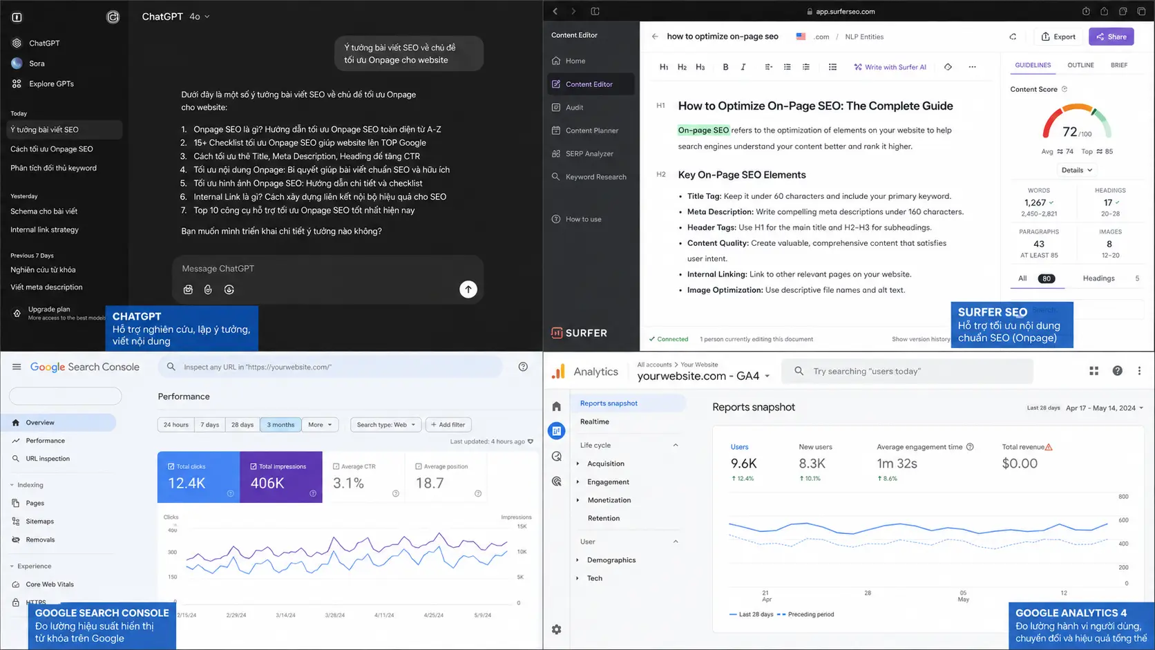Open the More date range dropdown

click(320, 425)
